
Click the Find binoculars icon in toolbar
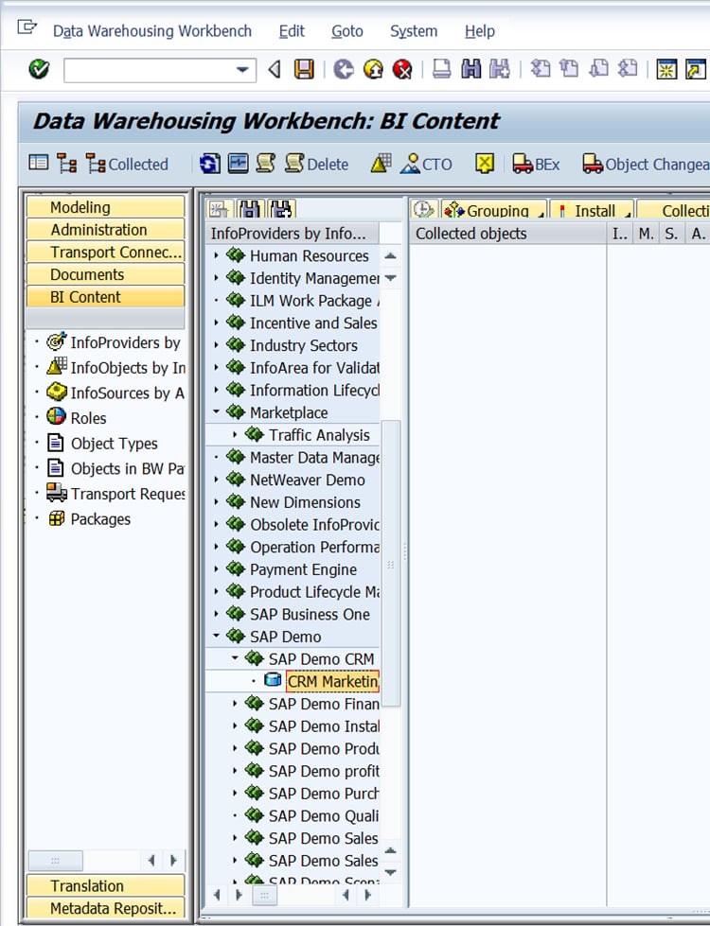[x=470, y=70]
